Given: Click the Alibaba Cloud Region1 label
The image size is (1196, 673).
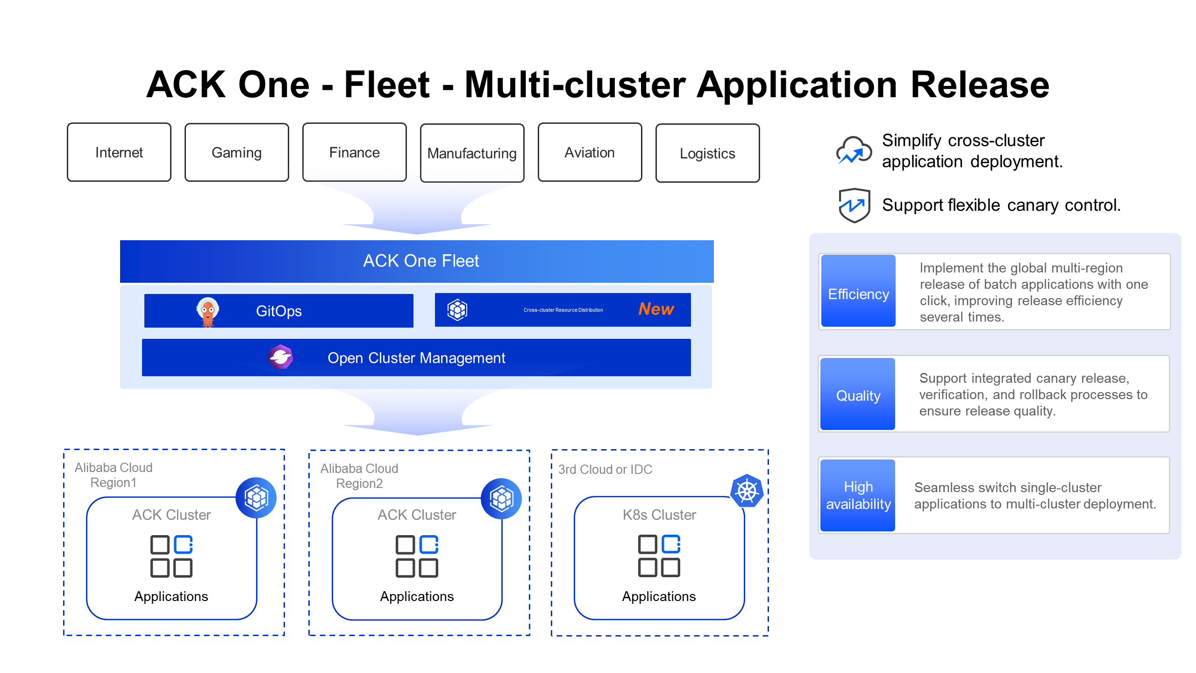Looking at the screenshot, I should pos(114,475).
